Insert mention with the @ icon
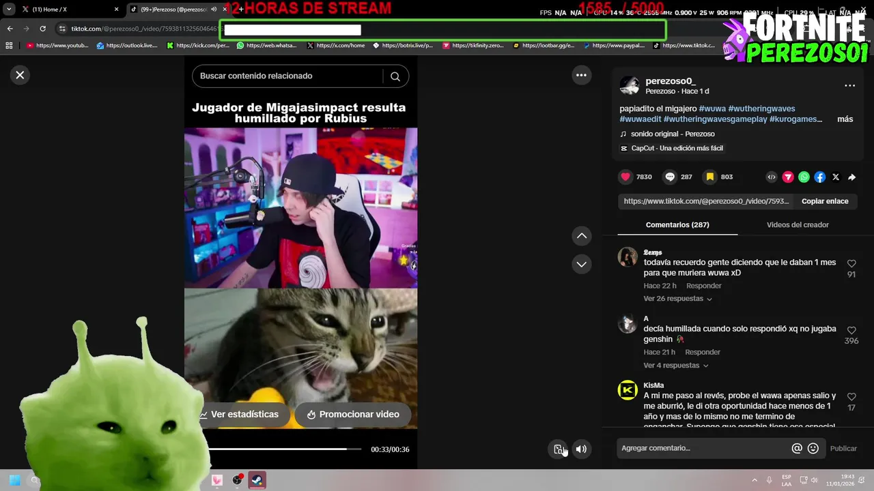The height and width of the screenshot is (491, 874). [796, 448]
